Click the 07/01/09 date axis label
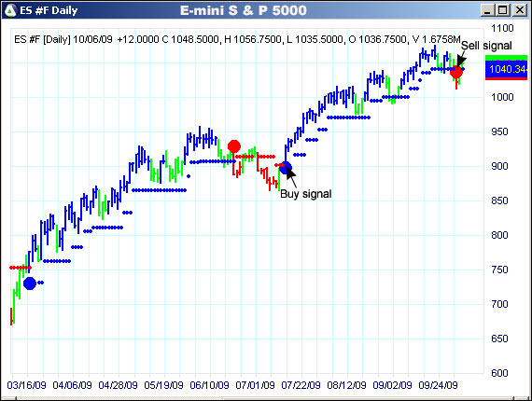The height and width of the screenshot is (401, 532). pos(255,385)
